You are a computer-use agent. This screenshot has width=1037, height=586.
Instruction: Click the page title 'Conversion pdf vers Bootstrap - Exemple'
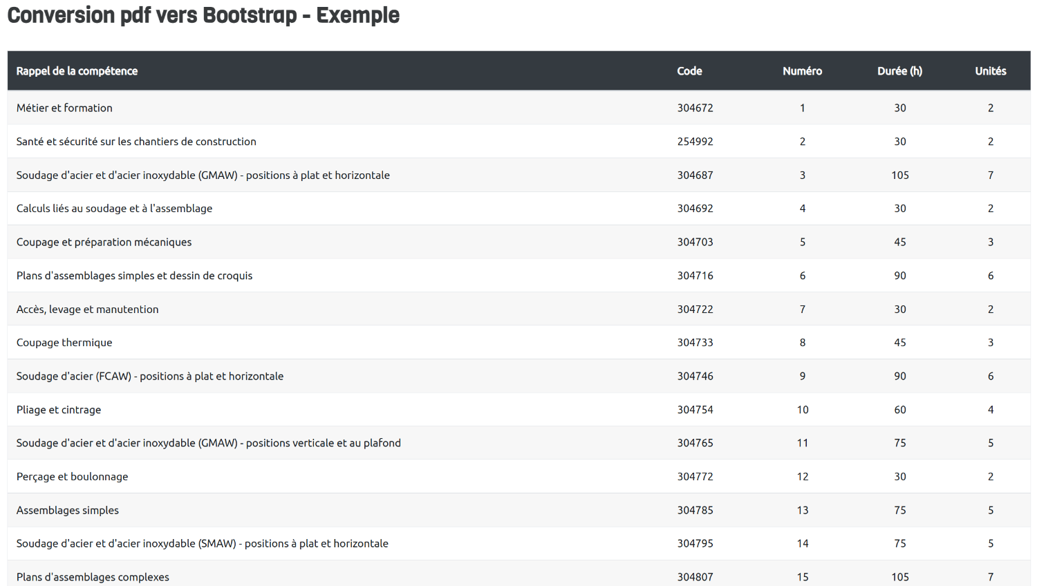pyautogui.click(x=203, y=15)
